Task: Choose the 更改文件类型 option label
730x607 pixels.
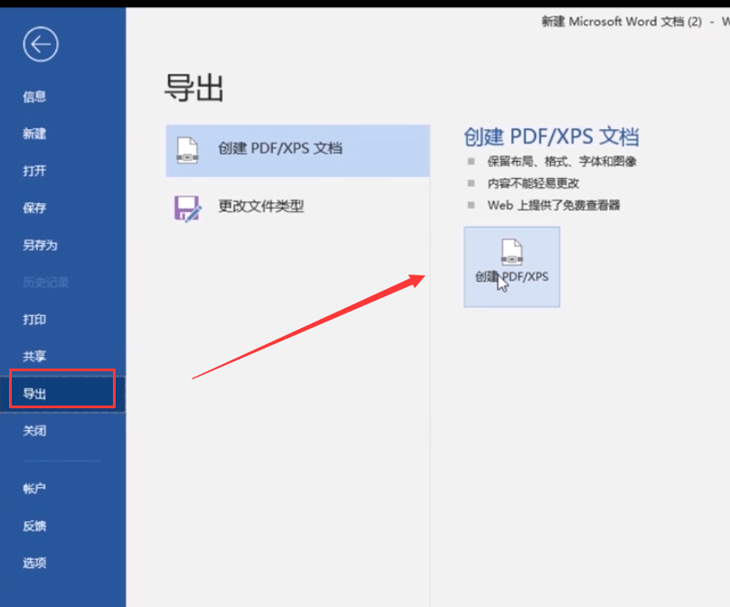Action: click(261, 207)
